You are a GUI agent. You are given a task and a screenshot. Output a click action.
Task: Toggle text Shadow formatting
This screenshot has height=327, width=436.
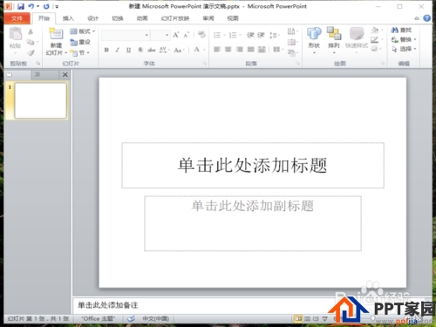(140, 50)
